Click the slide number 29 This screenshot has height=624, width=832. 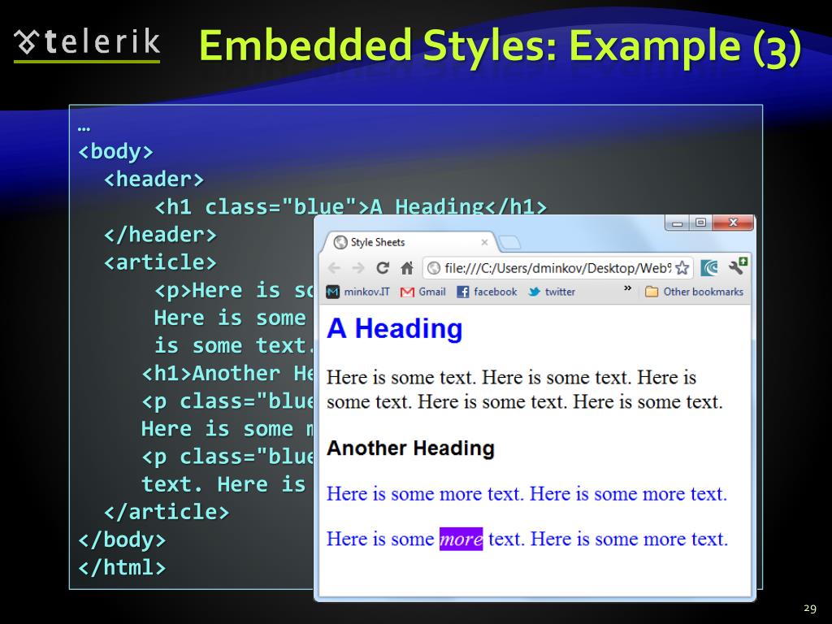coord(810,608)
